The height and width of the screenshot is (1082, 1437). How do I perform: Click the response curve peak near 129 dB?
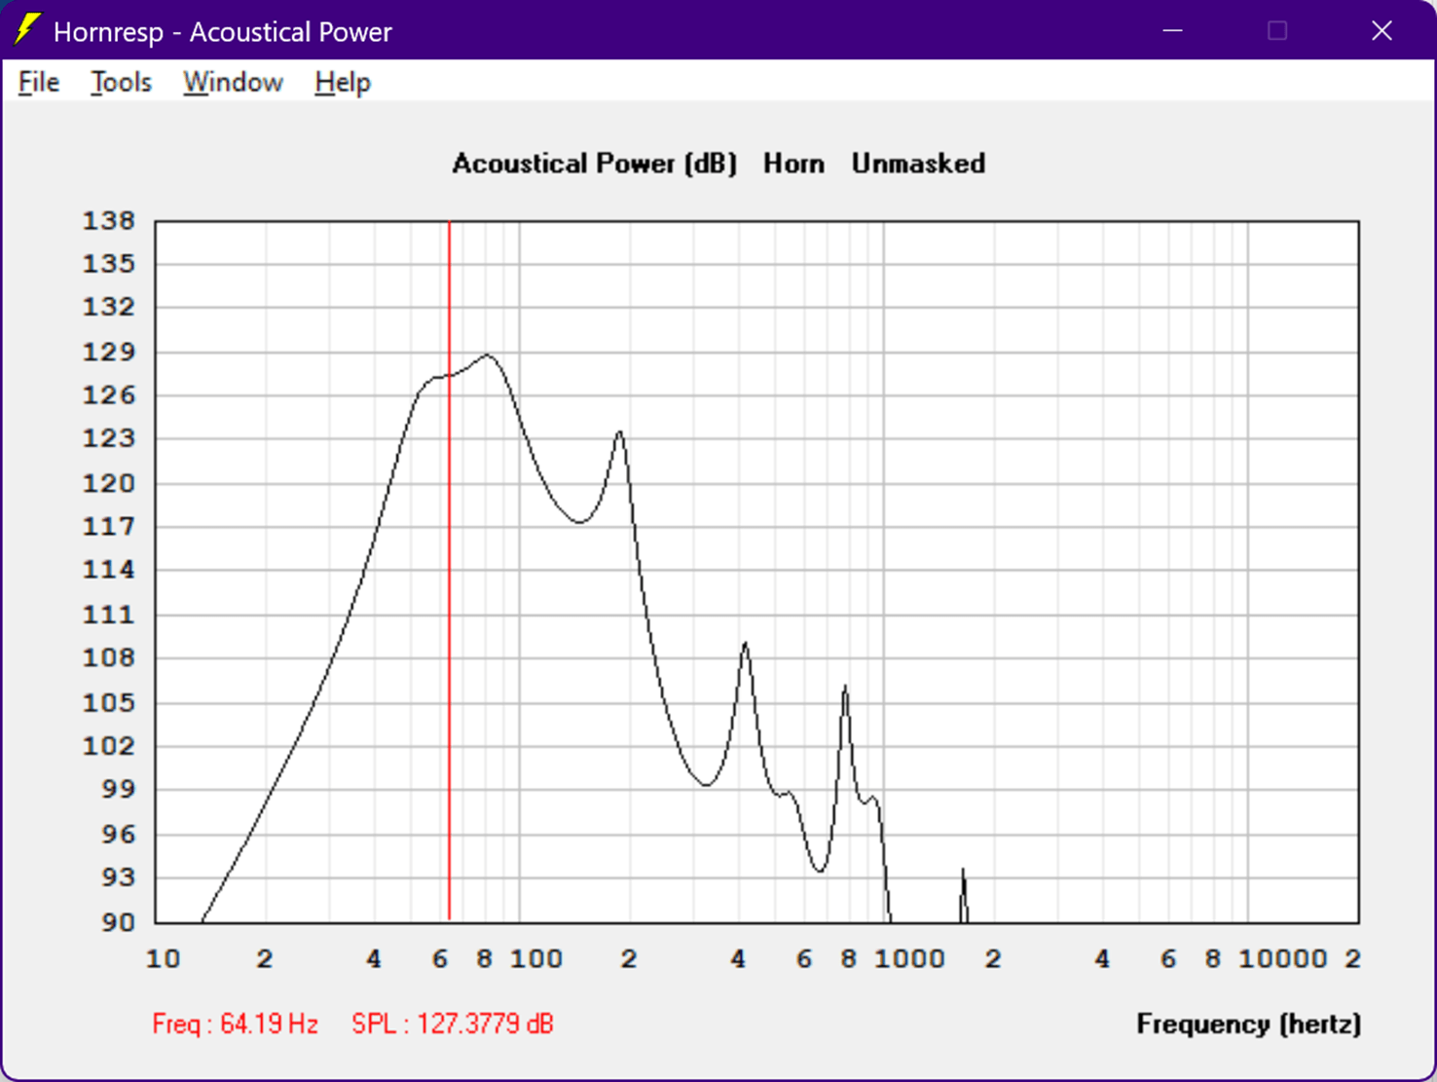488,355
